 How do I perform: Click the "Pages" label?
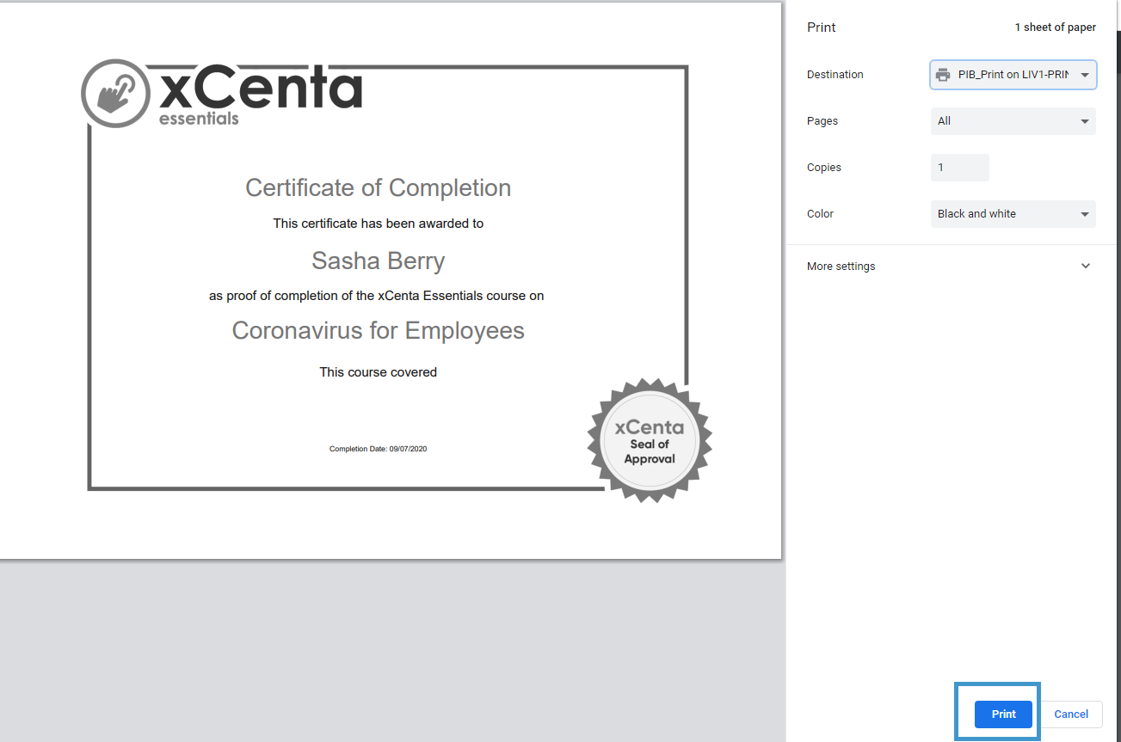822,121
